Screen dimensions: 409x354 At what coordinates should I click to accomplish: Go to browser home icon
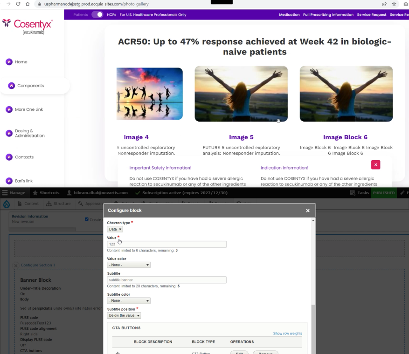tap(28, 4)
